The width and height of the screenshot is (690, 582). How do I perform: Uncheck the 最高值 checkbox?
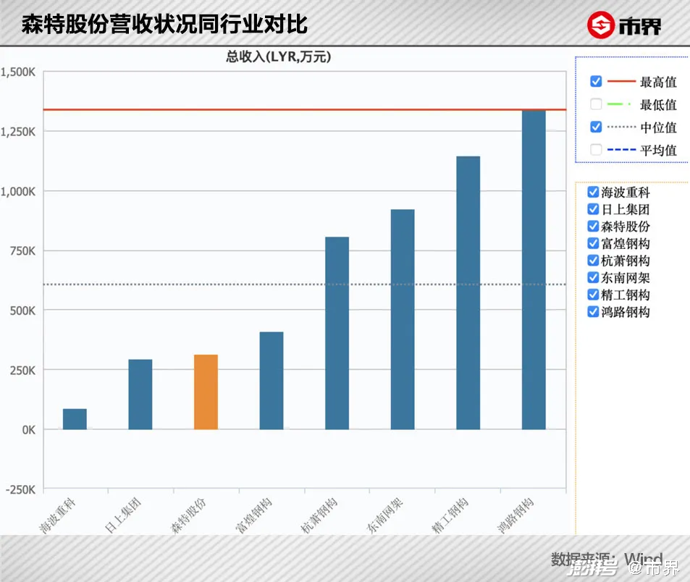pyautogui.click(x=596, y=81)
